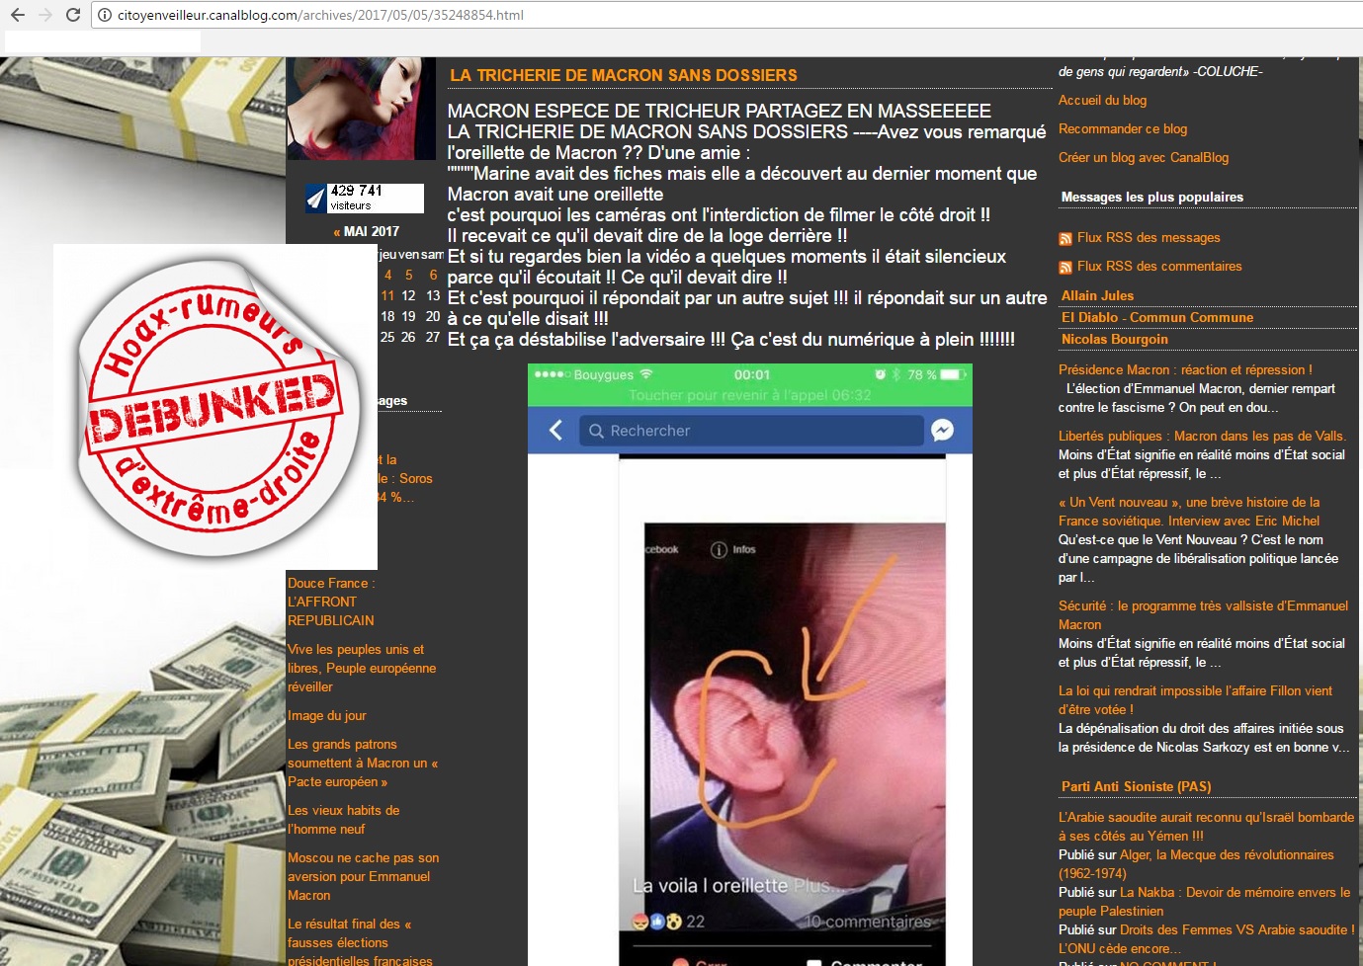The image size is (1363, 966).
Task: Open Parti Anti Sioniste (PAS) link
Action: [x=1136, y=786]
